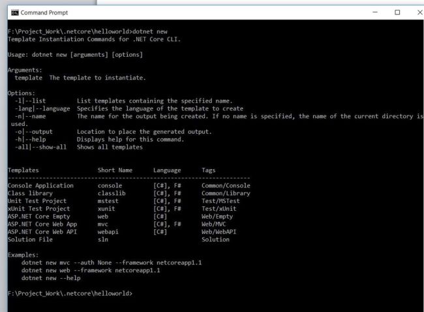The image size is (424, 312).
Task: Click the 'ASP.NET Core Empty' template name
Action: tap(39, 217)
